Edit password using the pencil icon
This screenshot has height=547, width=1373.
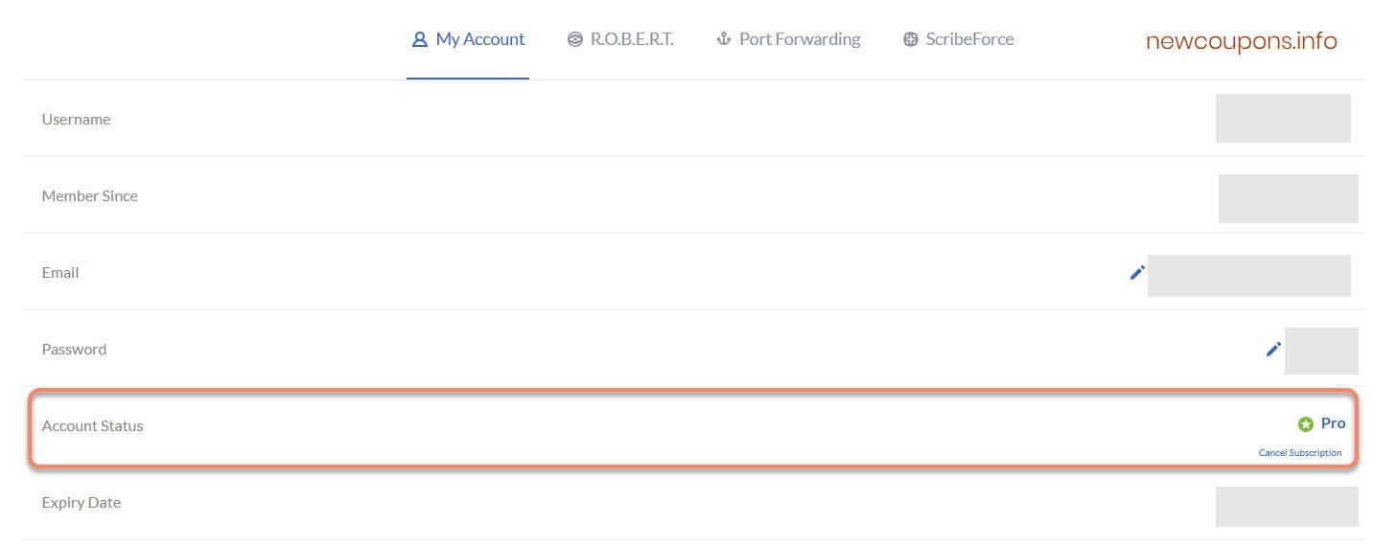[1273, 350]
